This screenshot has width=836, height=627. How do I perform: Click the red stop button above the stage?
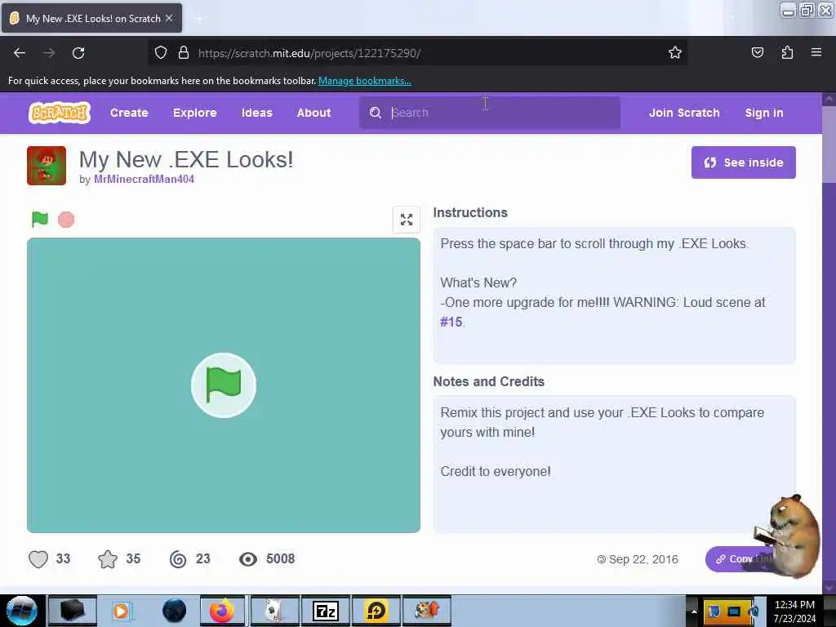[66, 220]
